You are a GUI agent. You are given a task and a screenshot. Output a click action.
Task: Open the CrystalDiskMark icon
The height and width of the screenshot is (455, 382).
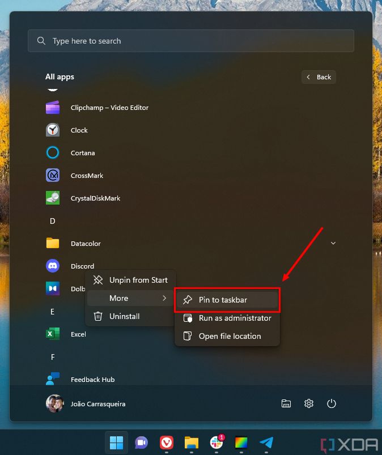(x=53, y=198)
